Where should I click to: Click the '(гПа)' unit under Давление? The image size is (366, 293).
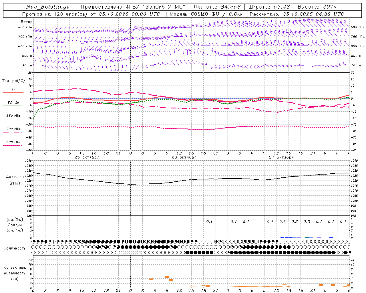point(15,183)
